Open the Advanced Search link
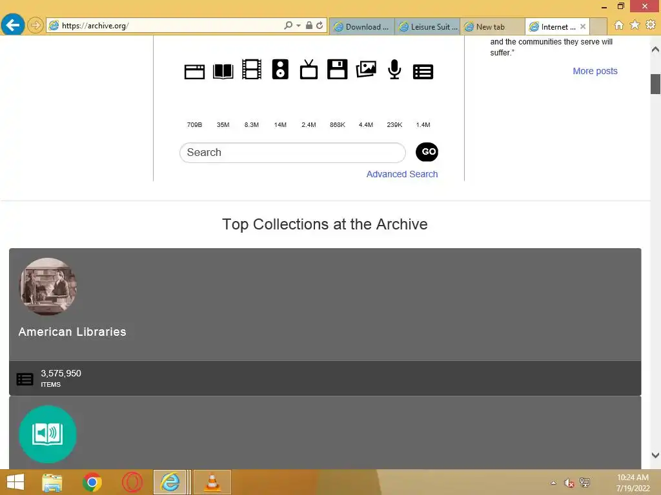Viewport: 661px width, 495px height. [402, 174]
